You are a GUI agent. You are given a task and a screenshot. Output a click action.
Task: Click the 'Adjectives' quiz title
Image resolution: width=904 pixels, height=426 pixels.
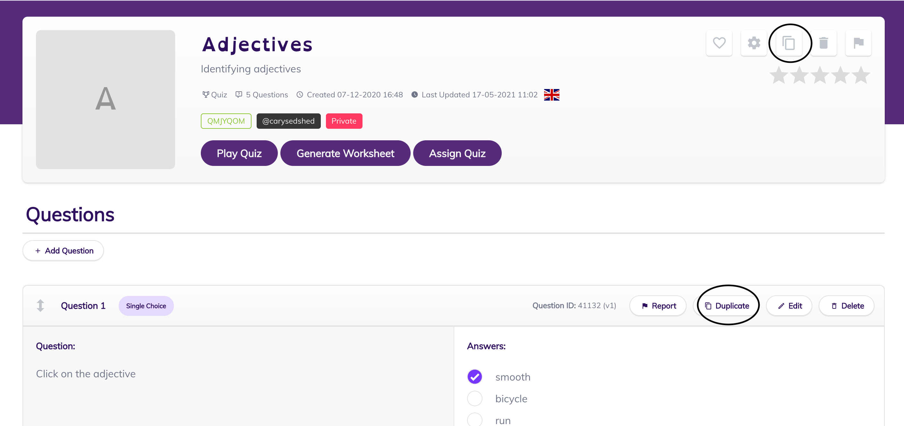pyautogui.click(x=257, y=45)
